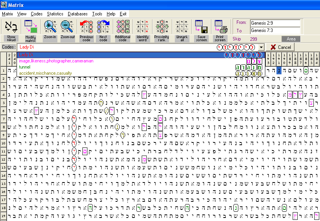Select column header 241
The height and width of the screenshot is (221, 320).
tap(9, 59)
